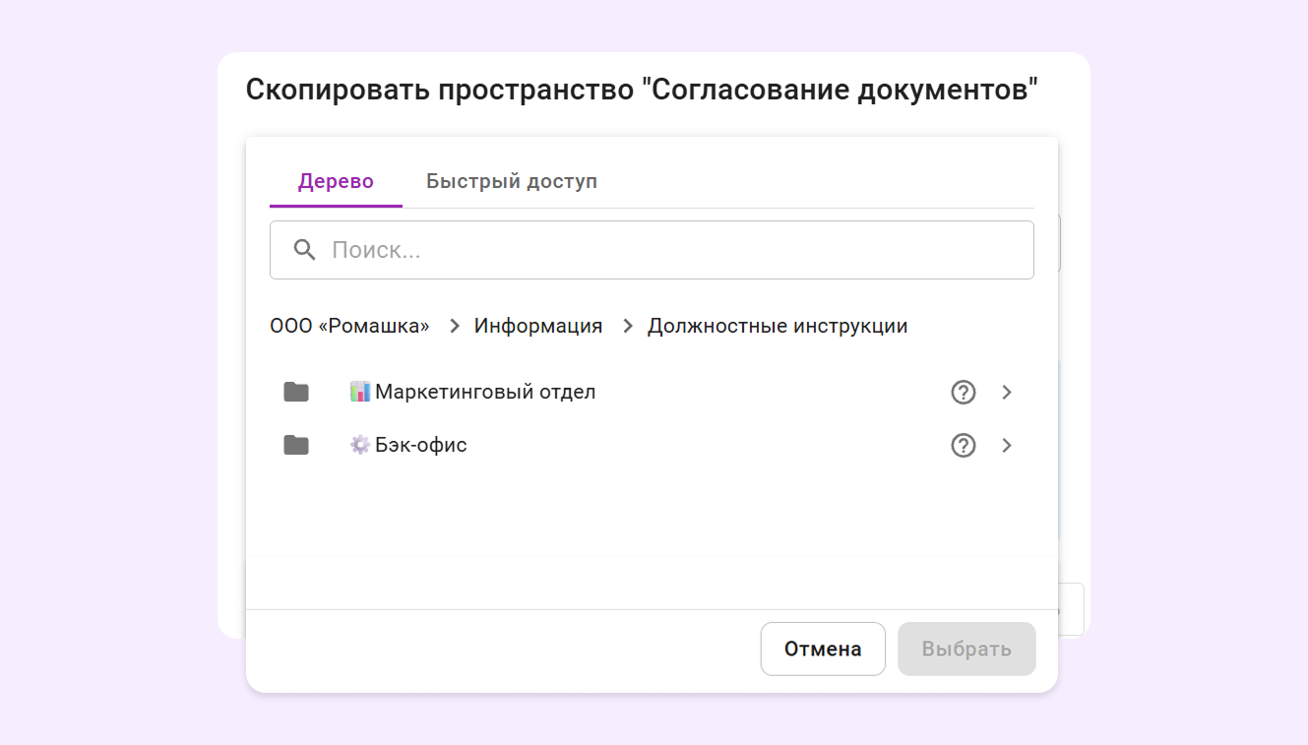Select the Маркетинговый отдел row
Screen dimensions: 1308x745
[x=652, y=392]
